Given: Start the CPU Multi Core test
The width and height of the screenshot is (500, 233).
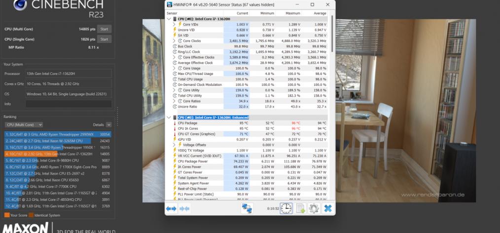Looking at the screenshot, I should 104,29.
